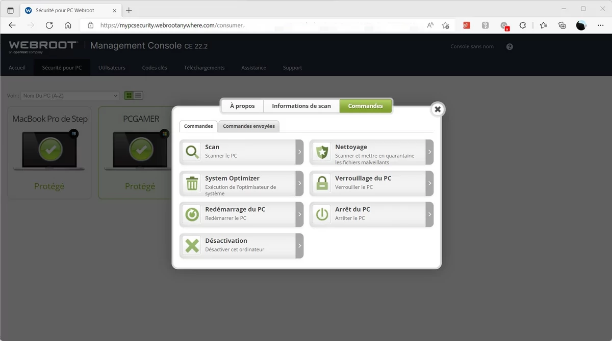Screen dimensions: 612x341
Task: Switch to list view icon
Action: click(138, 95)
